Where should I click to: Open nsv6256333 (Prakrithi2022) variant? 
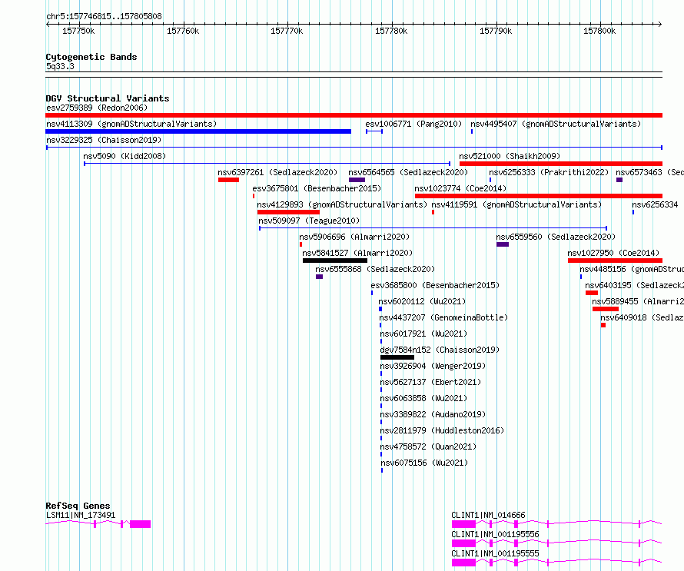(549, 172)
